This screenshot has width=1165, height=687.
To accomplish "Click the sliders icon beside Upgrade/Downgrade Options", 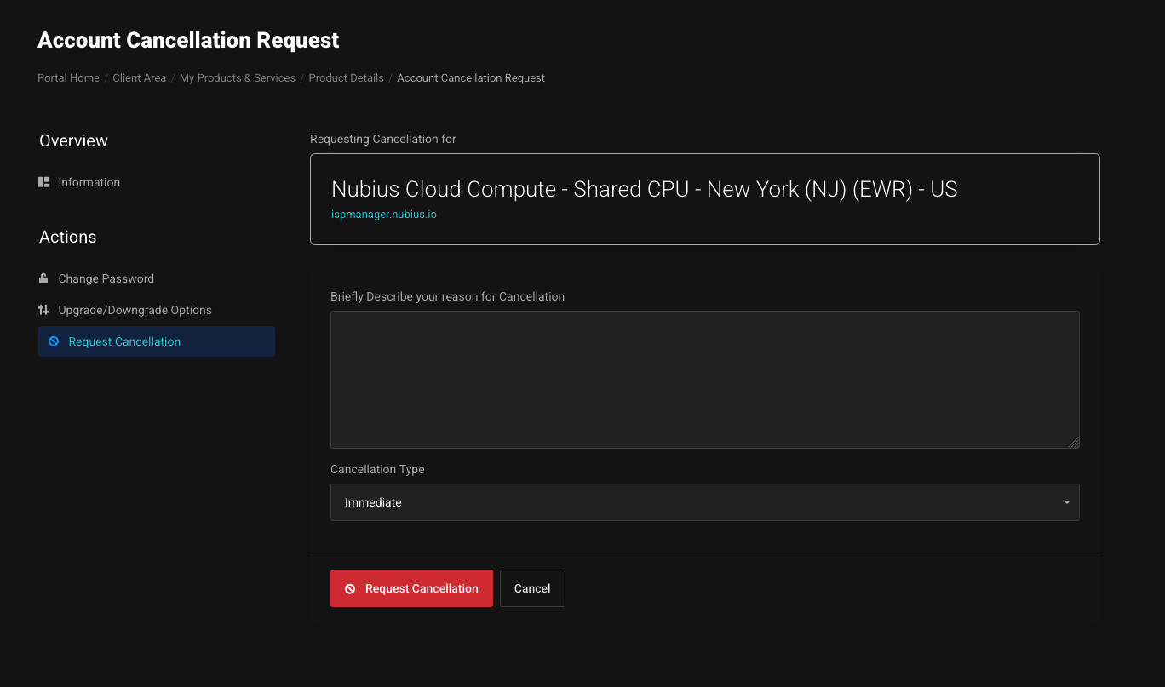I will click(x=43, y=310).
